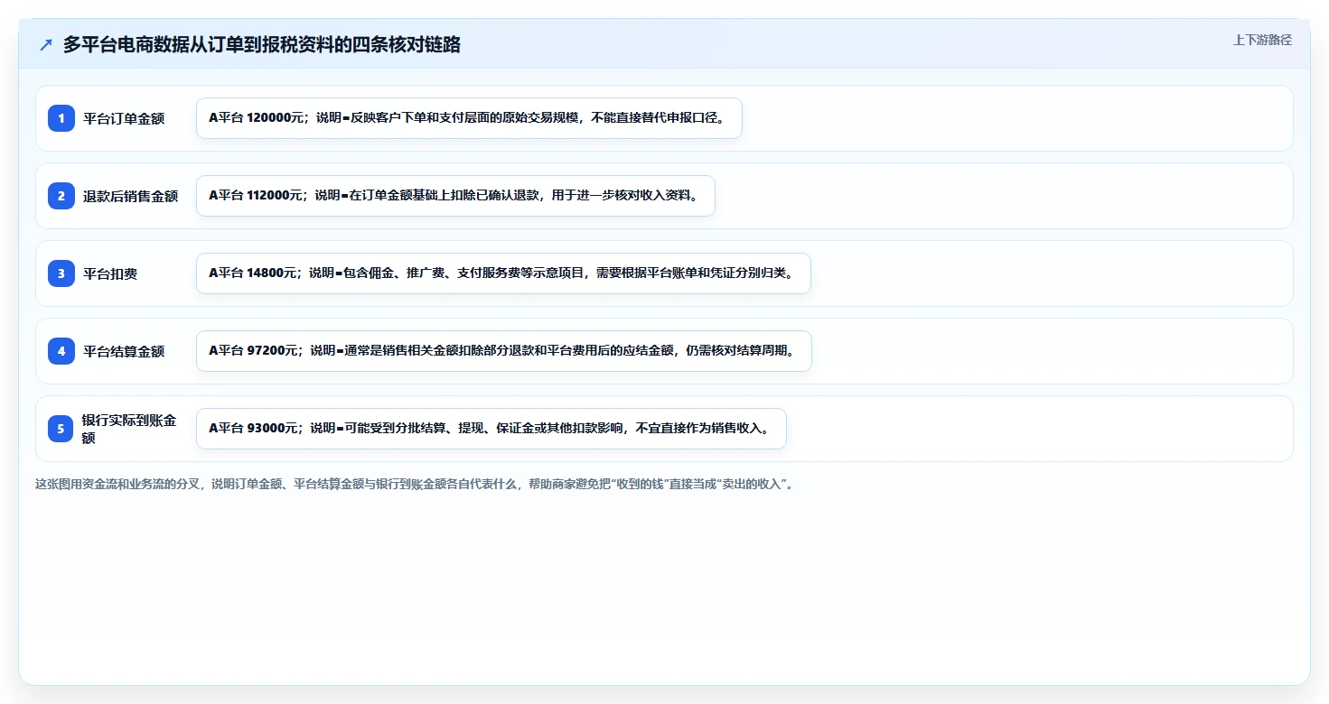The height and width of the screenshot is (704, 1329).
Task: Open the A平台 14800元 detail box
Action: [x=503, y=273]
